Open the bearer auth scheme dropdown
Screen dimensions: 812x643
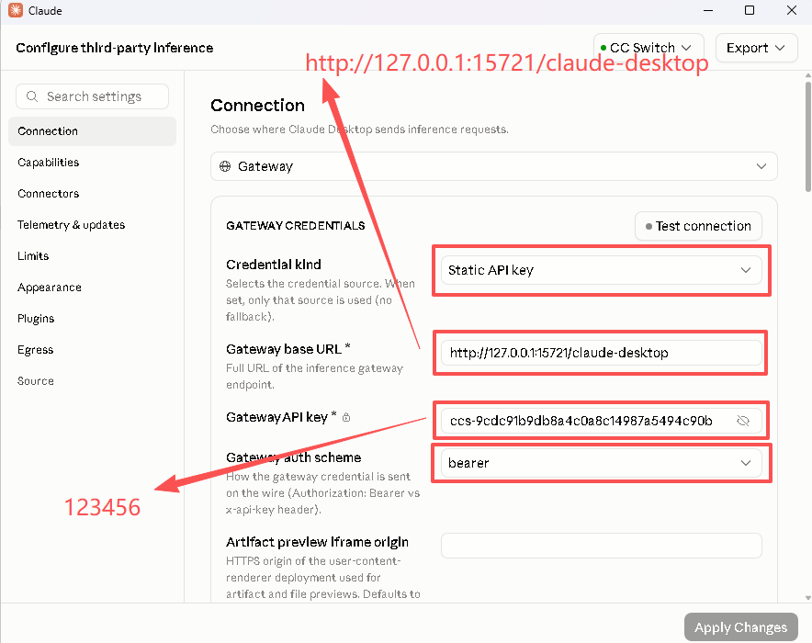point(601,463)
